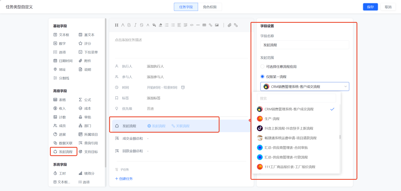This screenshot has width=401, height=191.
Task: Insert an image into the description
Action: [217, 25]
